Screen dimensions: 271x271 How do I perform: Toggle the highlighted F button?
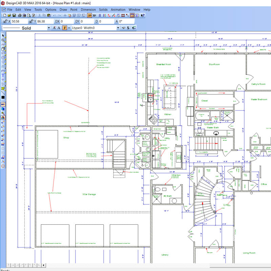pyautogui.click(x=65, y=28)
